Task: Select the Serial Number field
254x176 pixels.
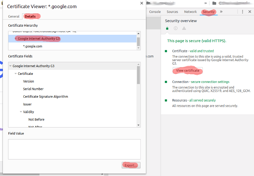Action: point(33,89)
